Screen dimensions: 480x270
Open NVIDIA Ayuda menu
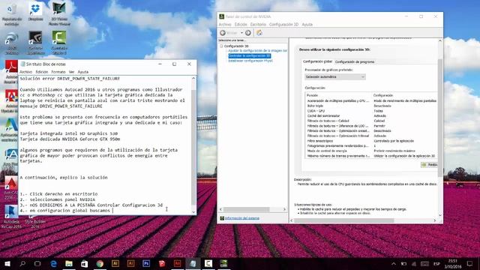pyautogui.click(x=307, y=25)
